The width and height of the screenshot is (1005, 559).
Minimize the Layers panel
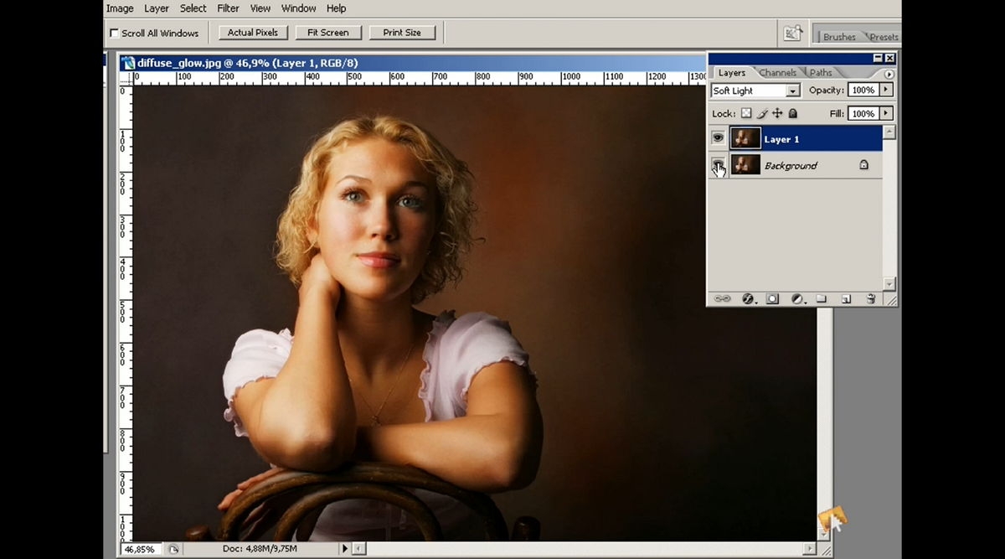coord(878,59)
